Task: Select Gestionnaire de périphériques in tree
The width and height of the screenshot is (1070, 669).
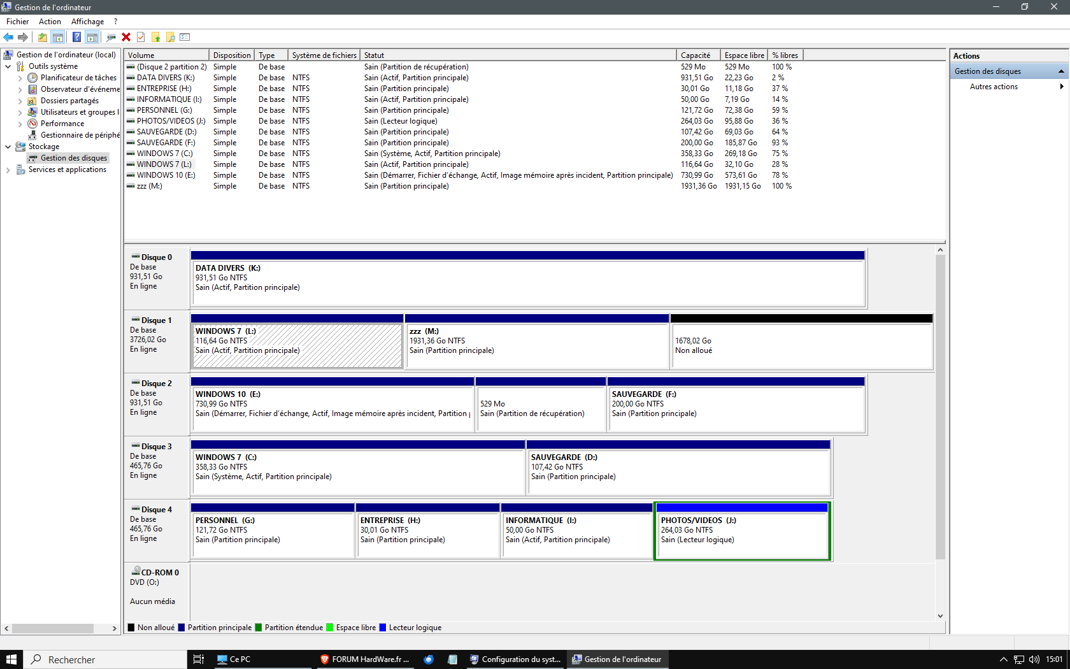Action: (x=80, y=135)
